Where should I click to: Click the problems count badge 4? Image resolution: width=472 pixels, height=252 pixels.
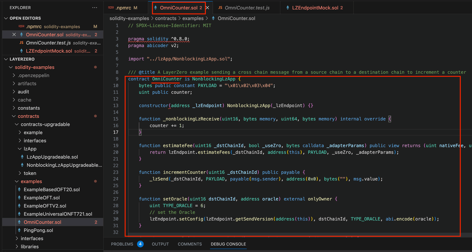(x=140, y=244)
